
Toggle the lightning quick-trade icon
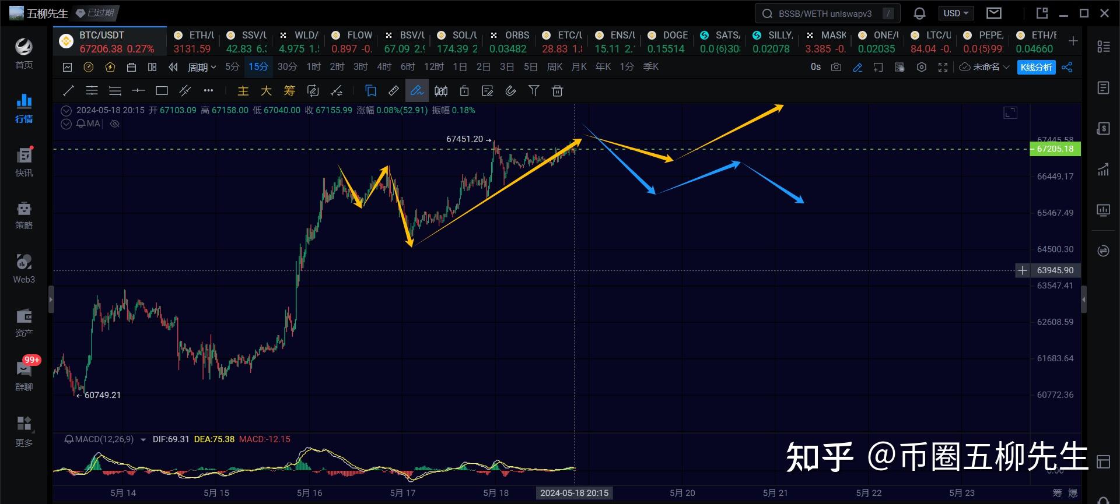110,67
